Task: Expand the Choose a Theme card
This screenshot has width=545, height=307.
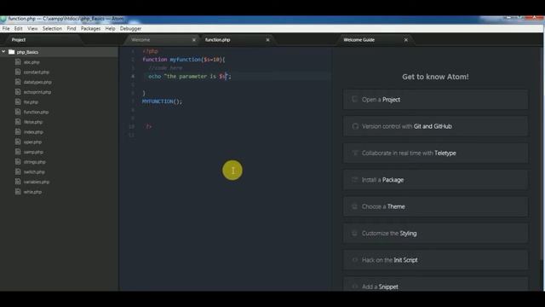Action: coord(435,206)
